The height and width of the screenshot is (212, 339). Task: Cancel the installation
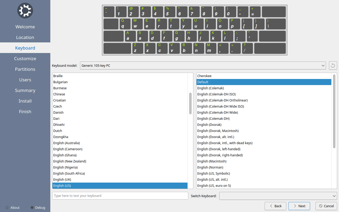(x=326, y=206)
